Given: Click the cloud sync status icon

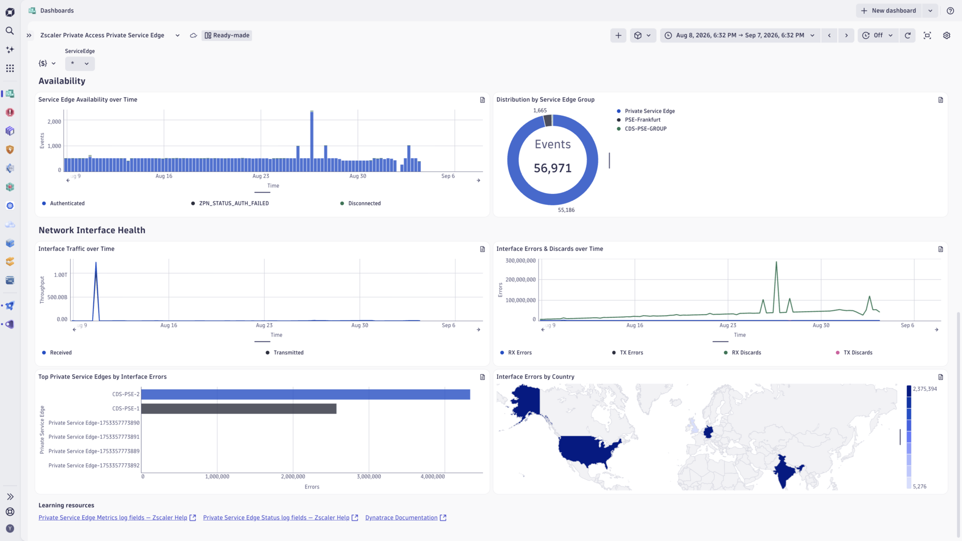Looking at the screenshot, I should click(x=193, y=36).
